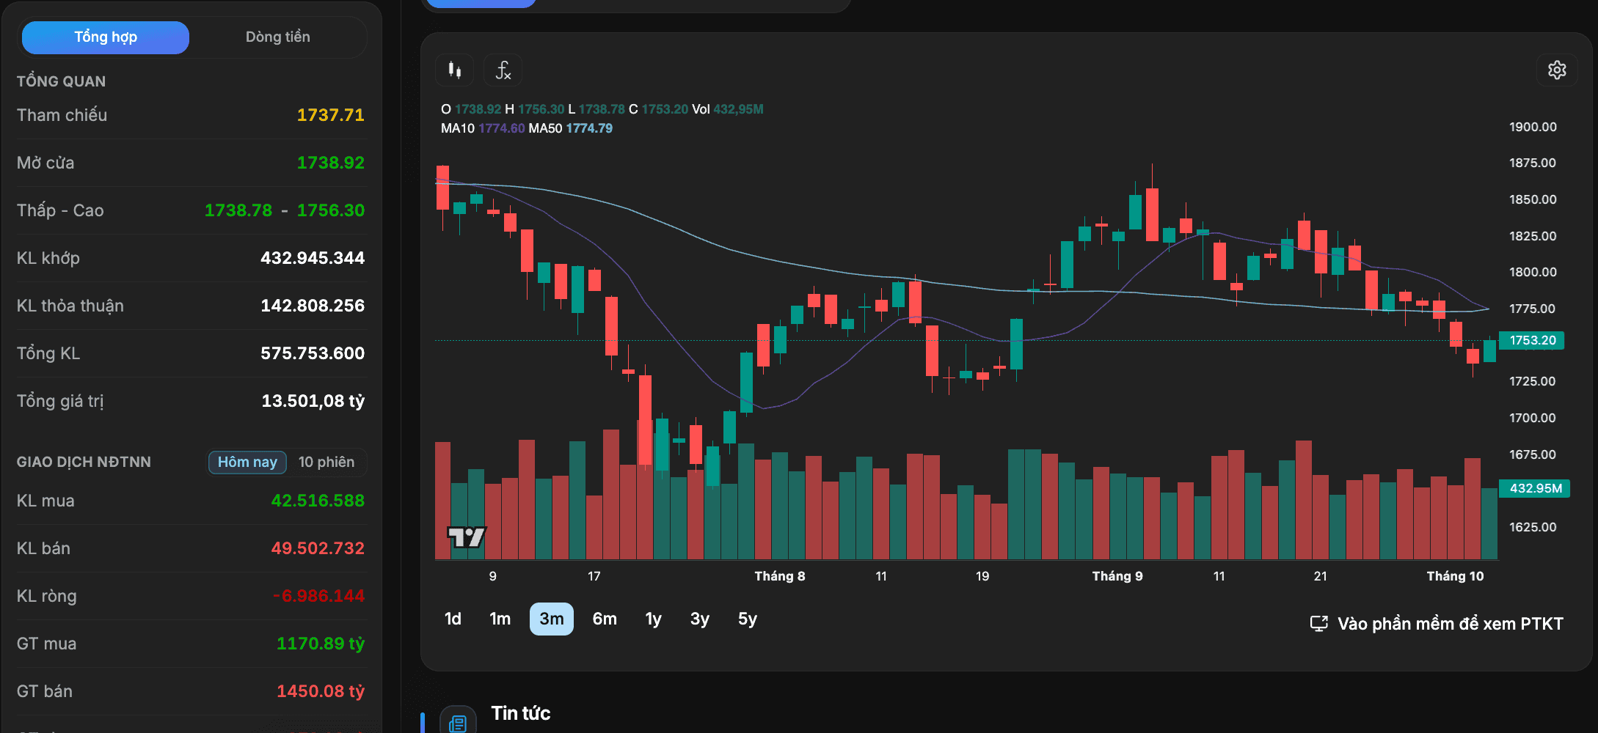This screenshot has width=1598, height=733.
Task: Click the TỔNG QUAN section heading
Action: (x=61, y=81)
